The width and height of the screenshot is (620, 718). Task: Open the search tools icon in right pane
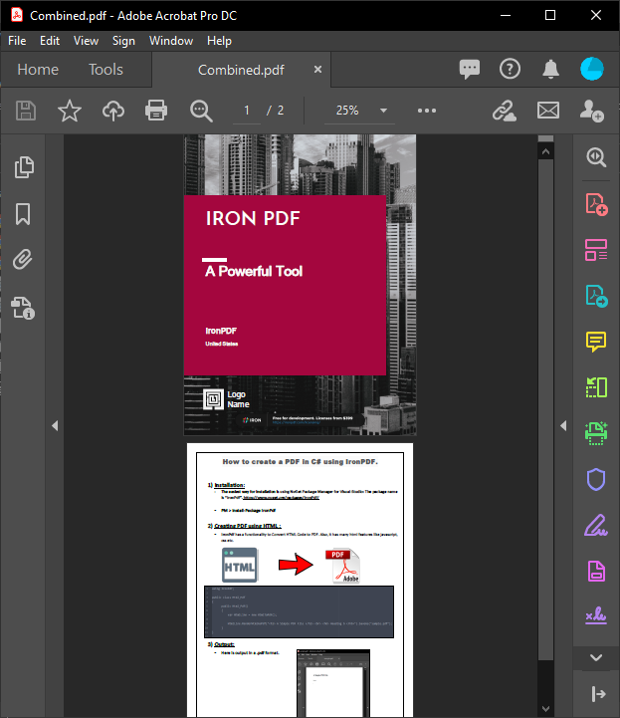pos(596,157)
